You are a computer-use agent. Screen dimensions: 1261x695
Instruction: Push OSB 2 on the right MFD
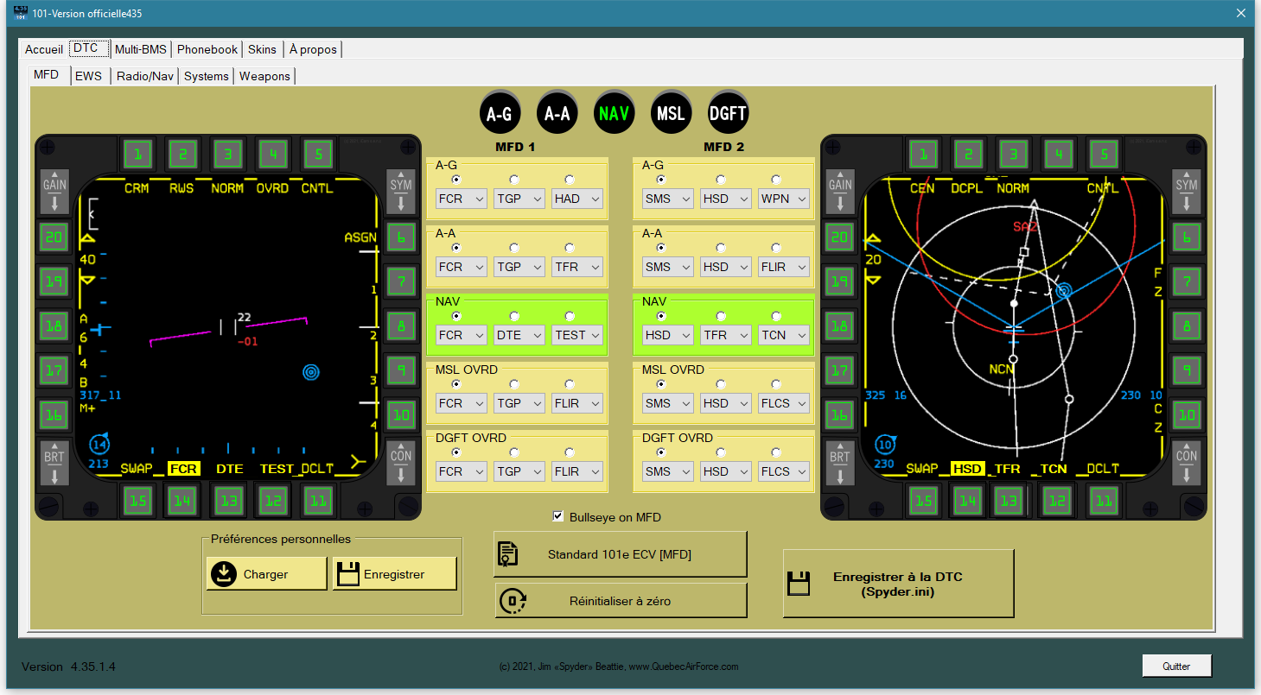coord(968,155)
